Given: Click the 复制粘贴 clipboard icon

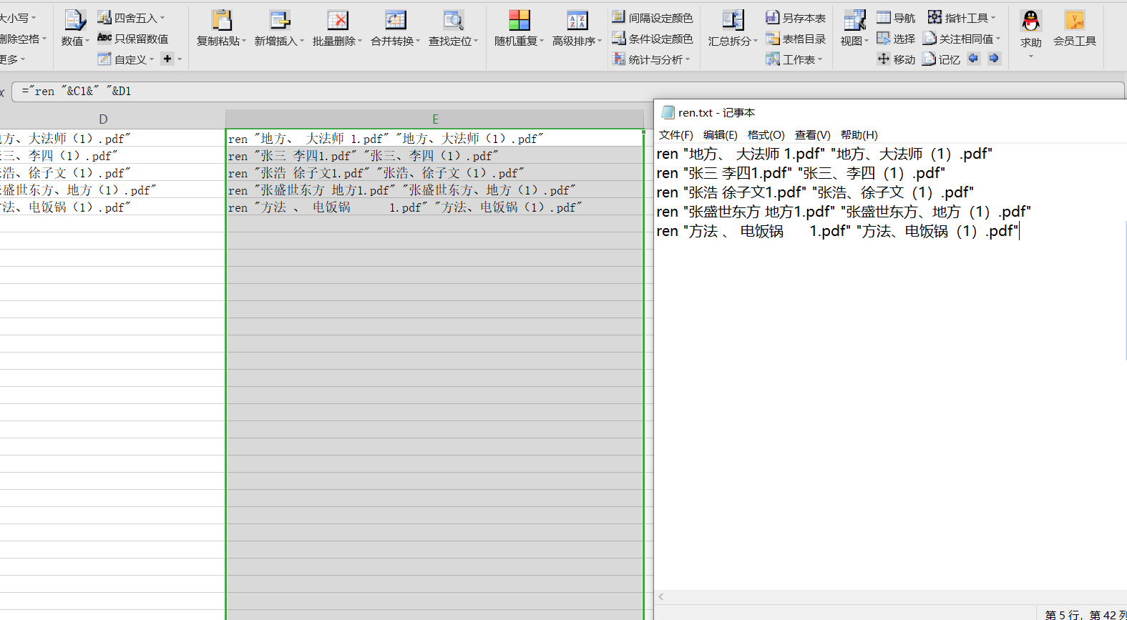Looking at the screenshot, I should click(222, 20).
